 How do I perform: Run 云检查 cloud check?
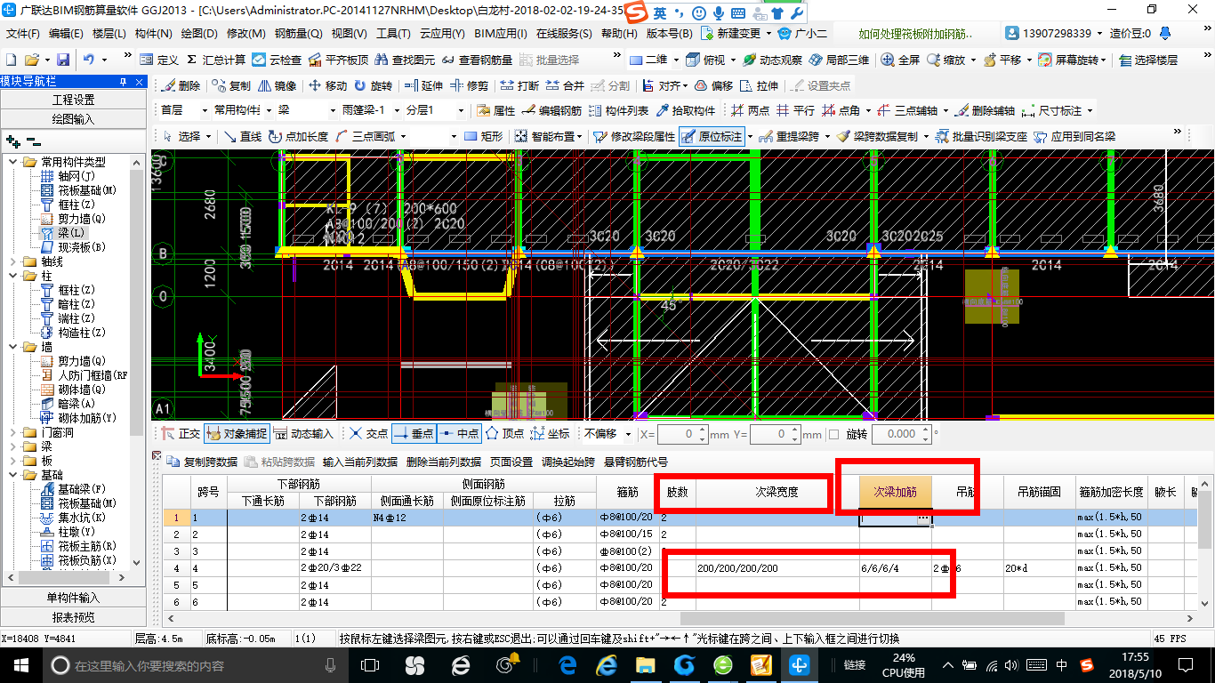click(x=277, y=60)
